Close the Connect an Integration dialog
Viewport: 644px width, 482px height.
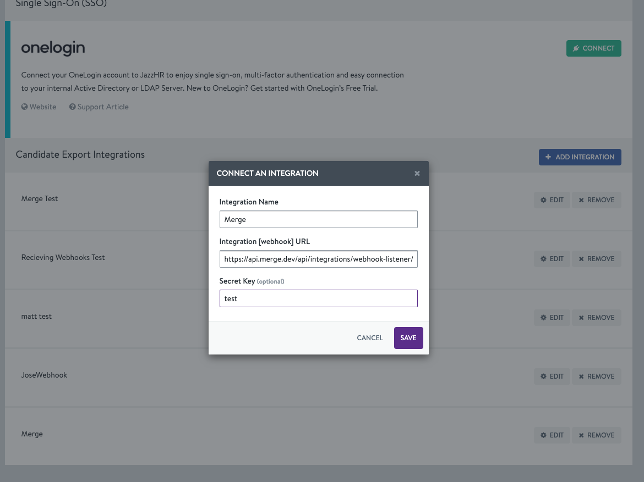pyautogui.click(x=417, y=173)
